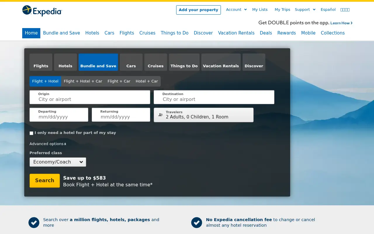The width and height of the screenshot is (374, 234).
Task: Select Flight + Hotel + Car package option
Action: coord(83,81)
